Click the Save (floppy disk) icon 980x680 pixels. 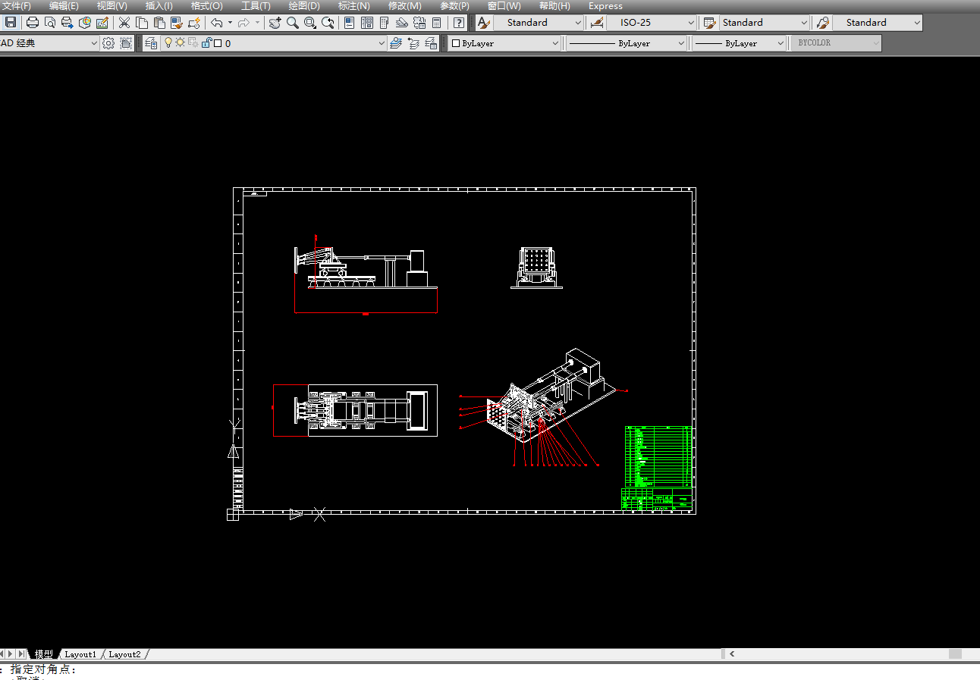point(11,23)
